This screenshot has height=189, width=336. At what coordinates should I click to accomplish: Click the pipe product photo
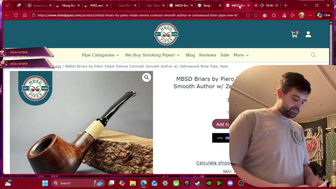81,122
